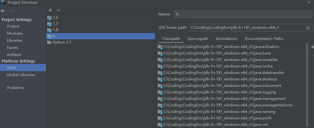This screenshot has height=128, width=314.
Task: Open the Documentation Paths tab
Action: tap(264, 39)
